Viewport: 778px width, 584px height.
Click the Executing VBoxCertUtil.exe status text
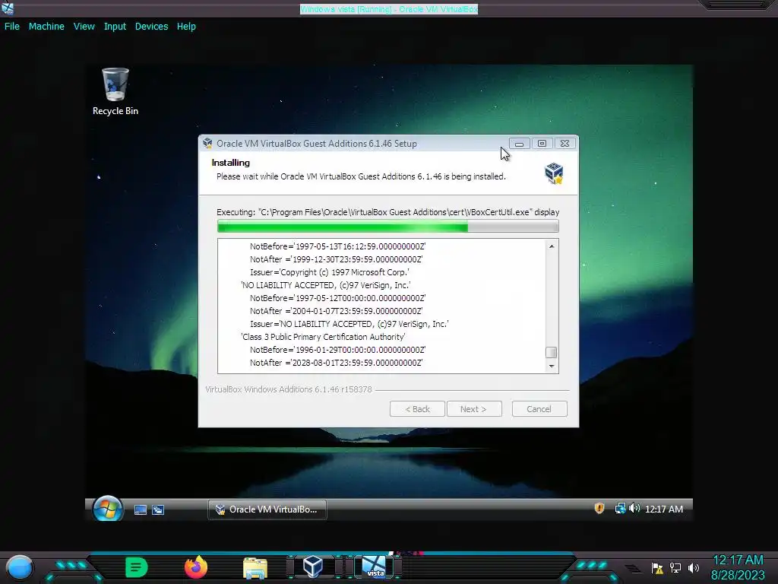(388, 212)
